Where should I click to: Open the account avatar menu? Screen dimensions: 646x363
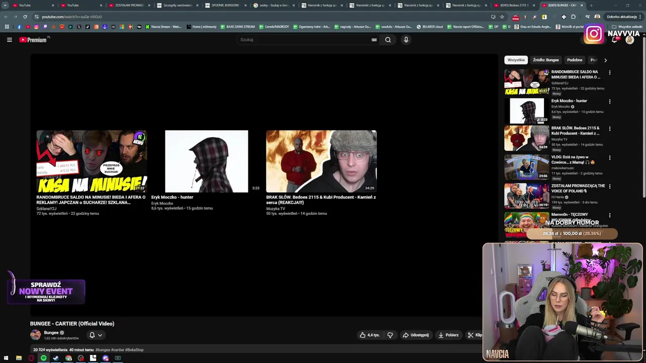click(x=629, y=40)
